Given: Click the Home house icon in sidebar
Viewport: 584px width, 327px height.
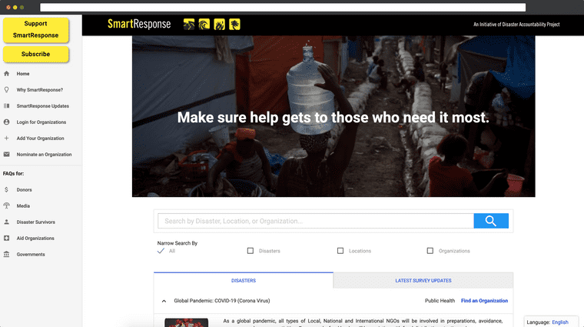Looking at the screenshot, I should coord(6,73).
